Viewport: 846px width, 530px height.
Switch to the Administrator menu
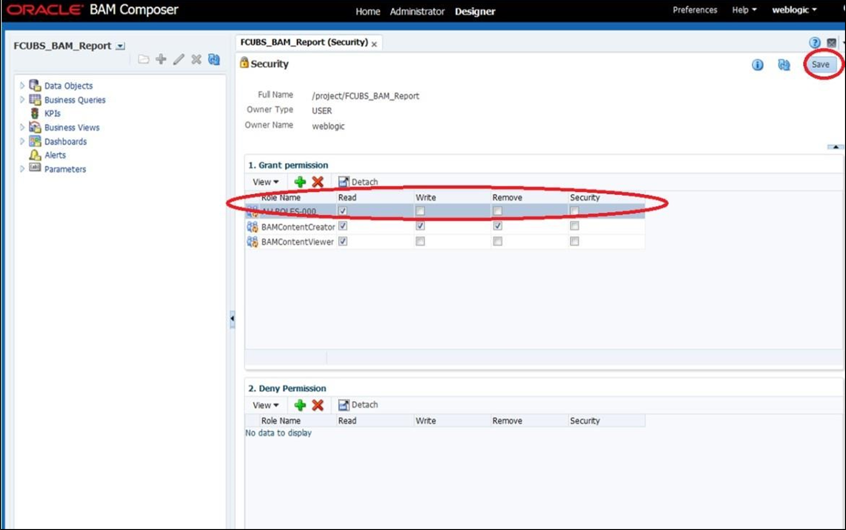(417, 12)
